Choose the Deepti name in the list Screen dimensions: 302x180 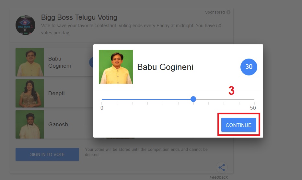(x=56, y=93)
